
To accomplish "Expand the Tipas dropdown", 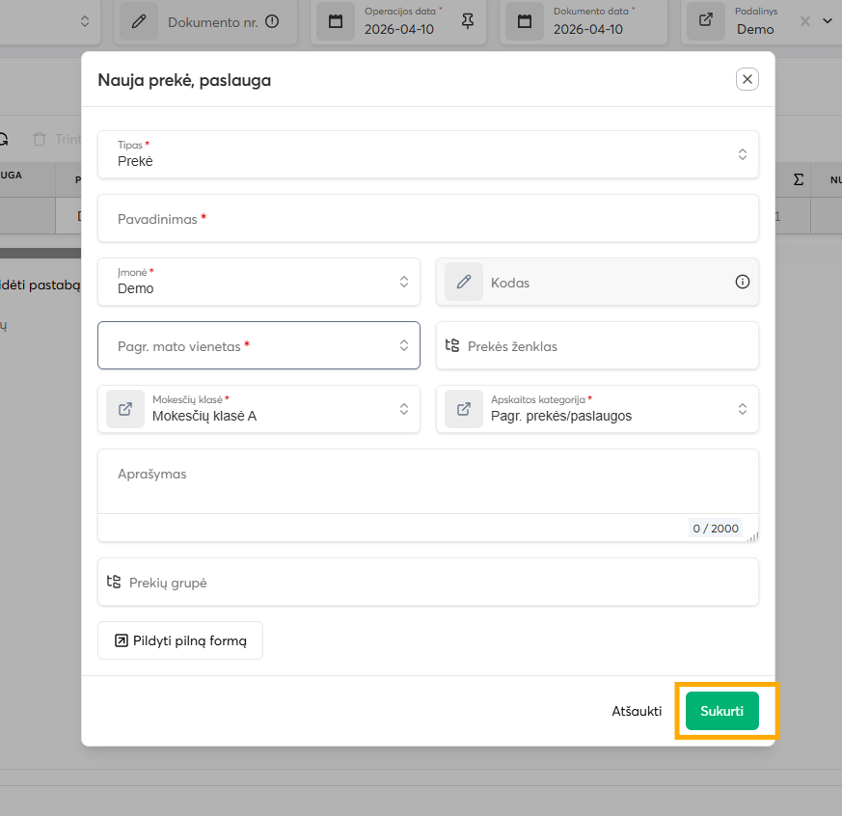I will 742,154.
